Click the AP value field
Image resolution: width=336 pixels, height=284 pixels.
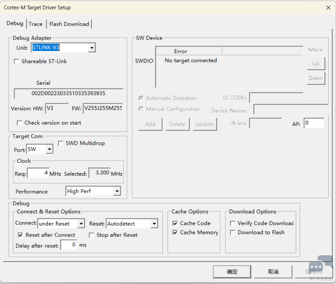[x=314, y=123]
